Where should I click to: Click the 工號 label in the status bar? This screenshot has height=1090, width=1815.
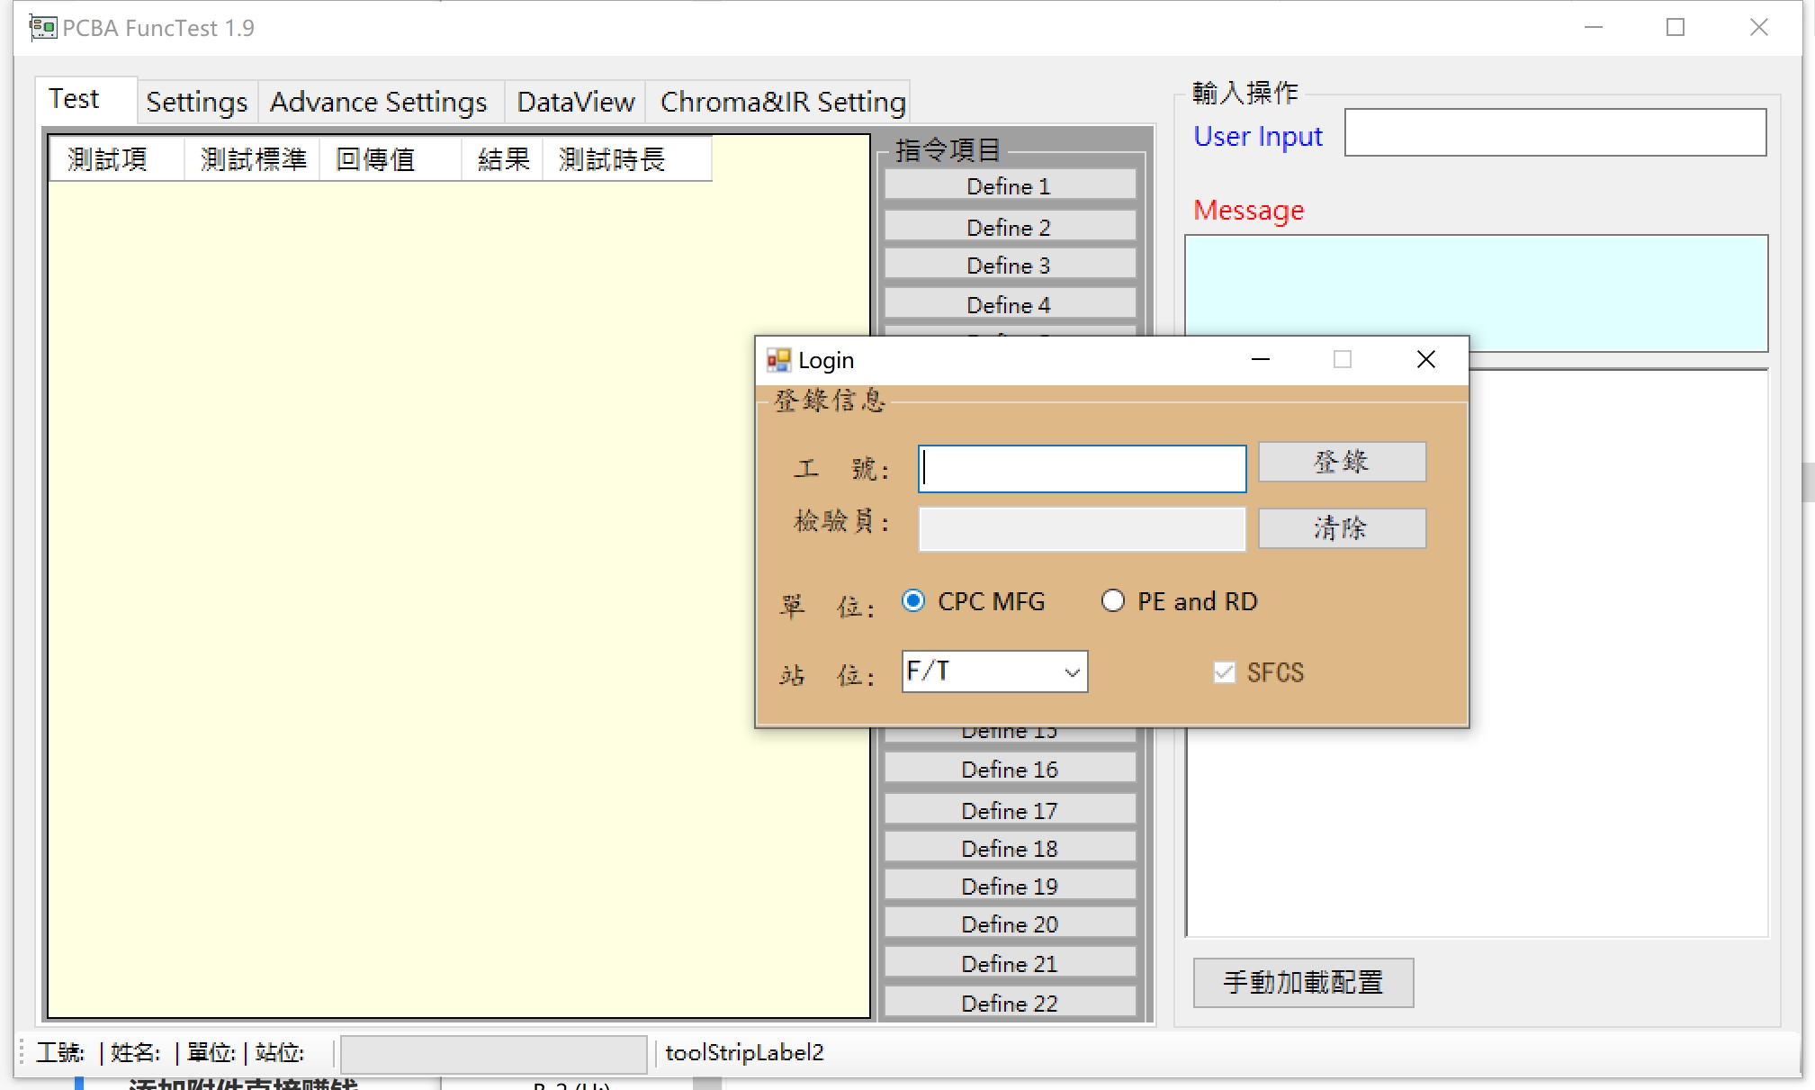[60, 1052]
